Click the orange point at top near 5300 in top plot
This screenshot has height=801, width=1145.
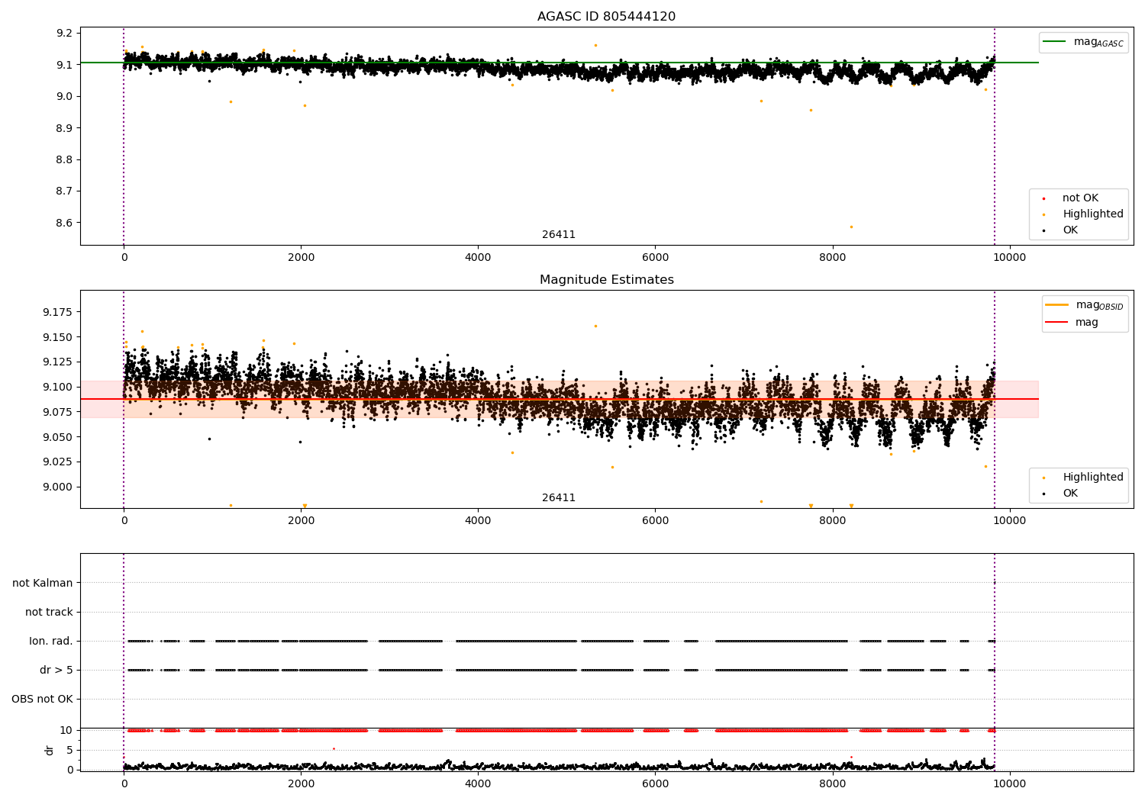point(595,45)
